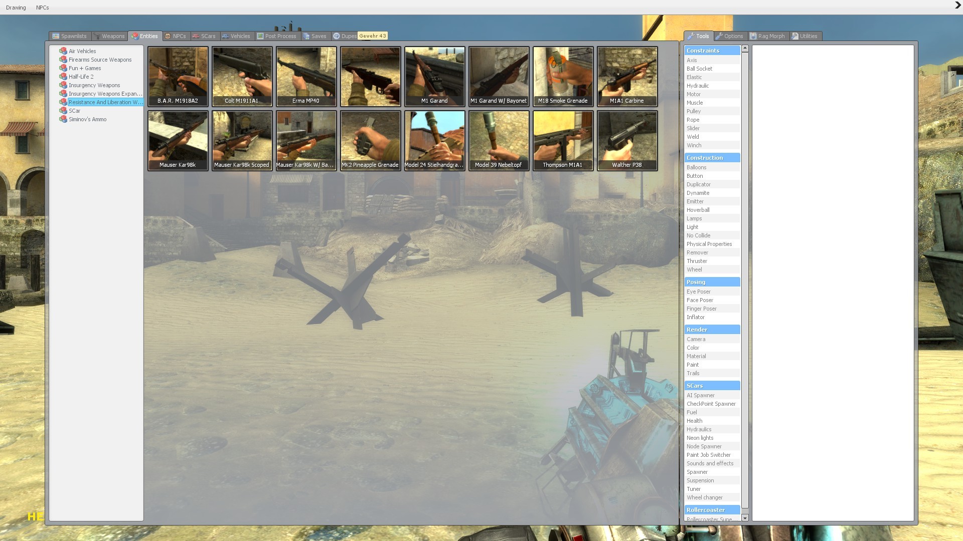Click the Firearms Source Weapons category icon
The height and width of the screenshot is (541, 963).
(63, 60)
